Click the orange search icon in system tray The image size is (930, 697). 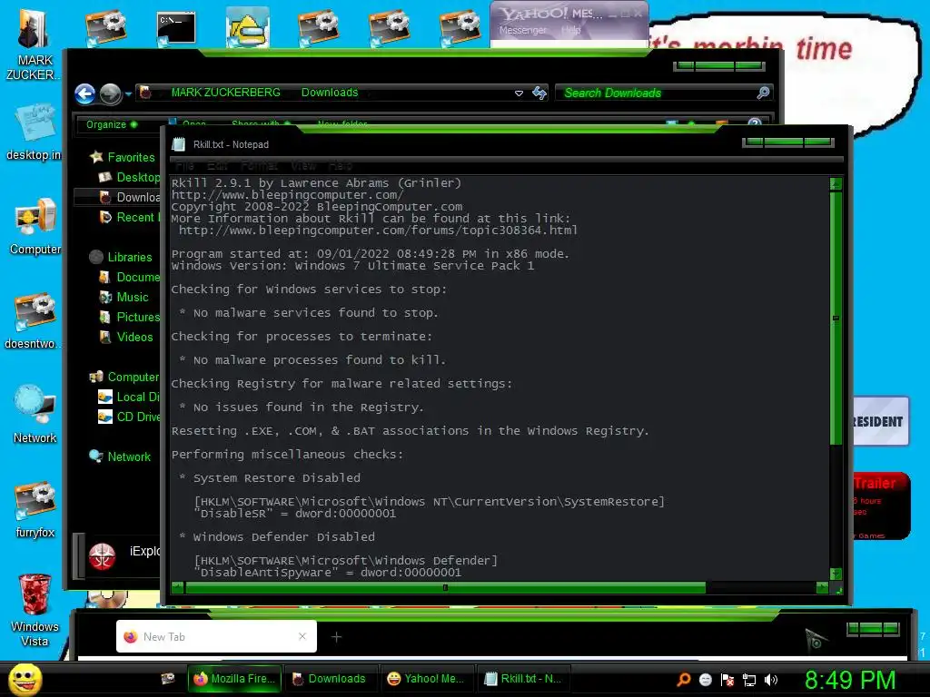point(684,679)
